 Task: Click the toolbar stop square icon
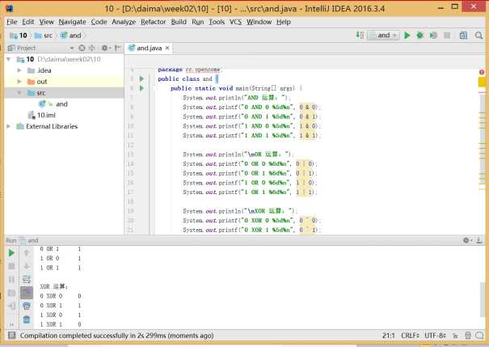pos(447,36)
